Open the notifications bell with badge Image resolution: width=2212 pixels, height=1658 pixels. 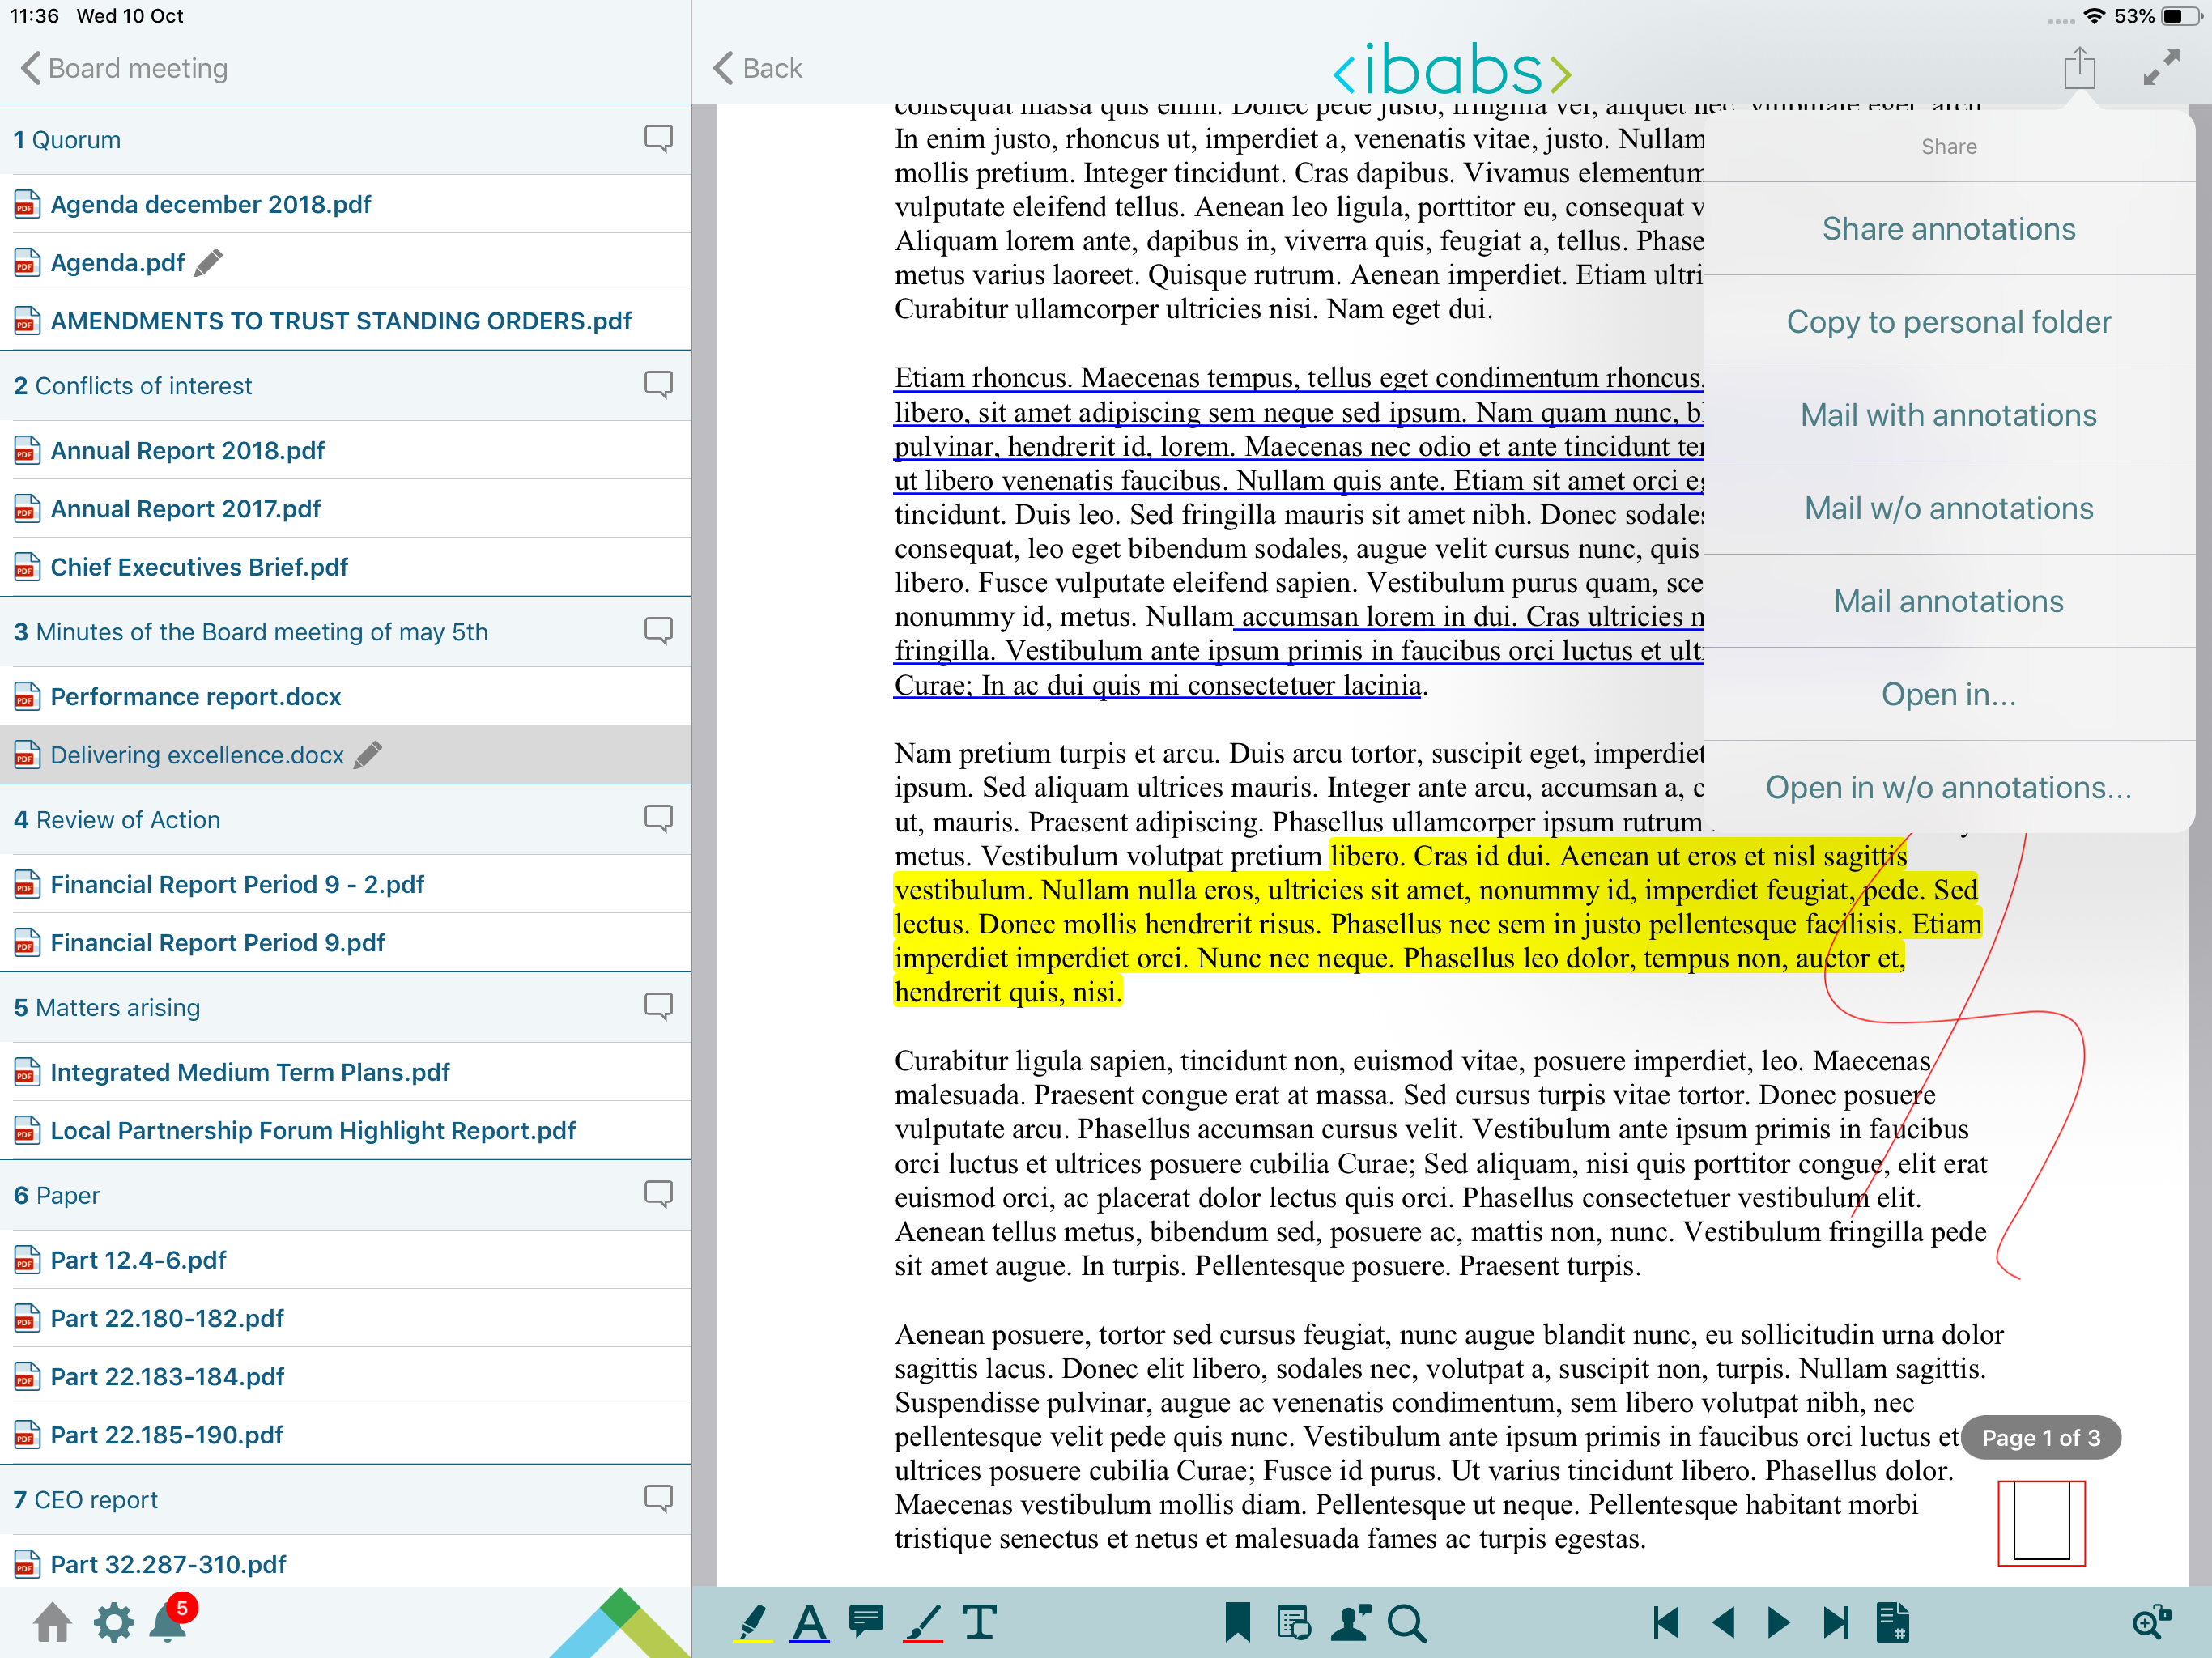coord(168,1622)
